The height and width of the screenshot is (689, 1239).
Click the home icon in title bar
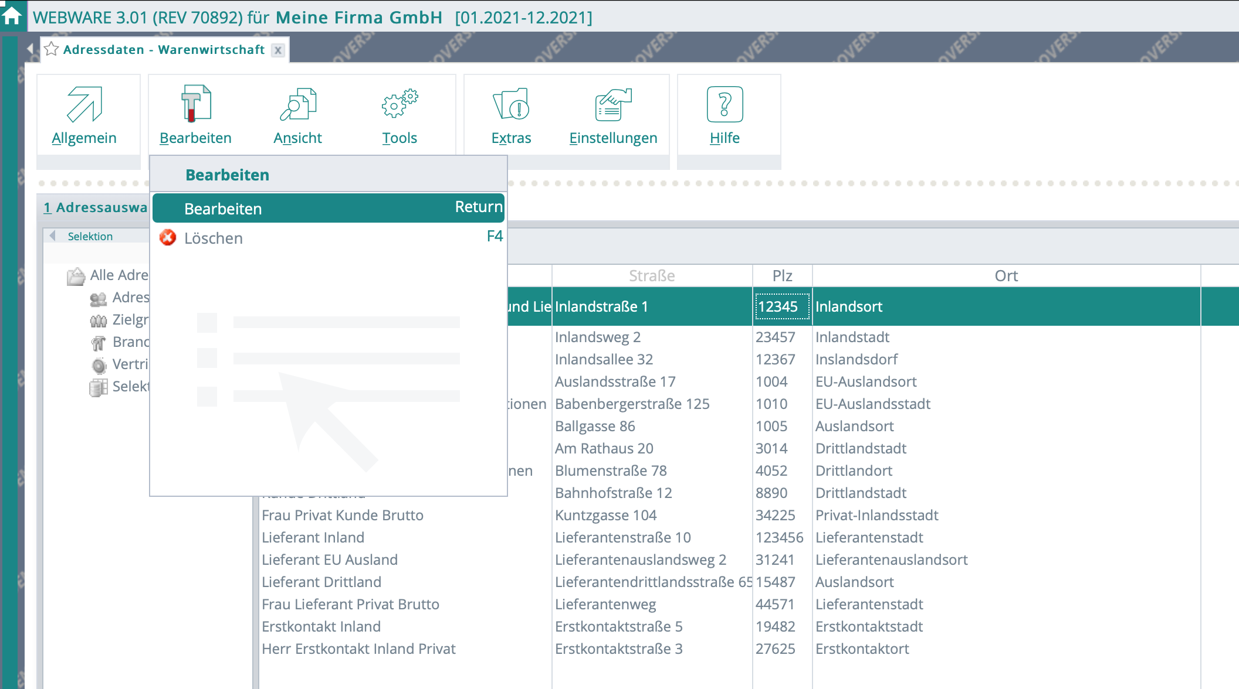[12, 15]
